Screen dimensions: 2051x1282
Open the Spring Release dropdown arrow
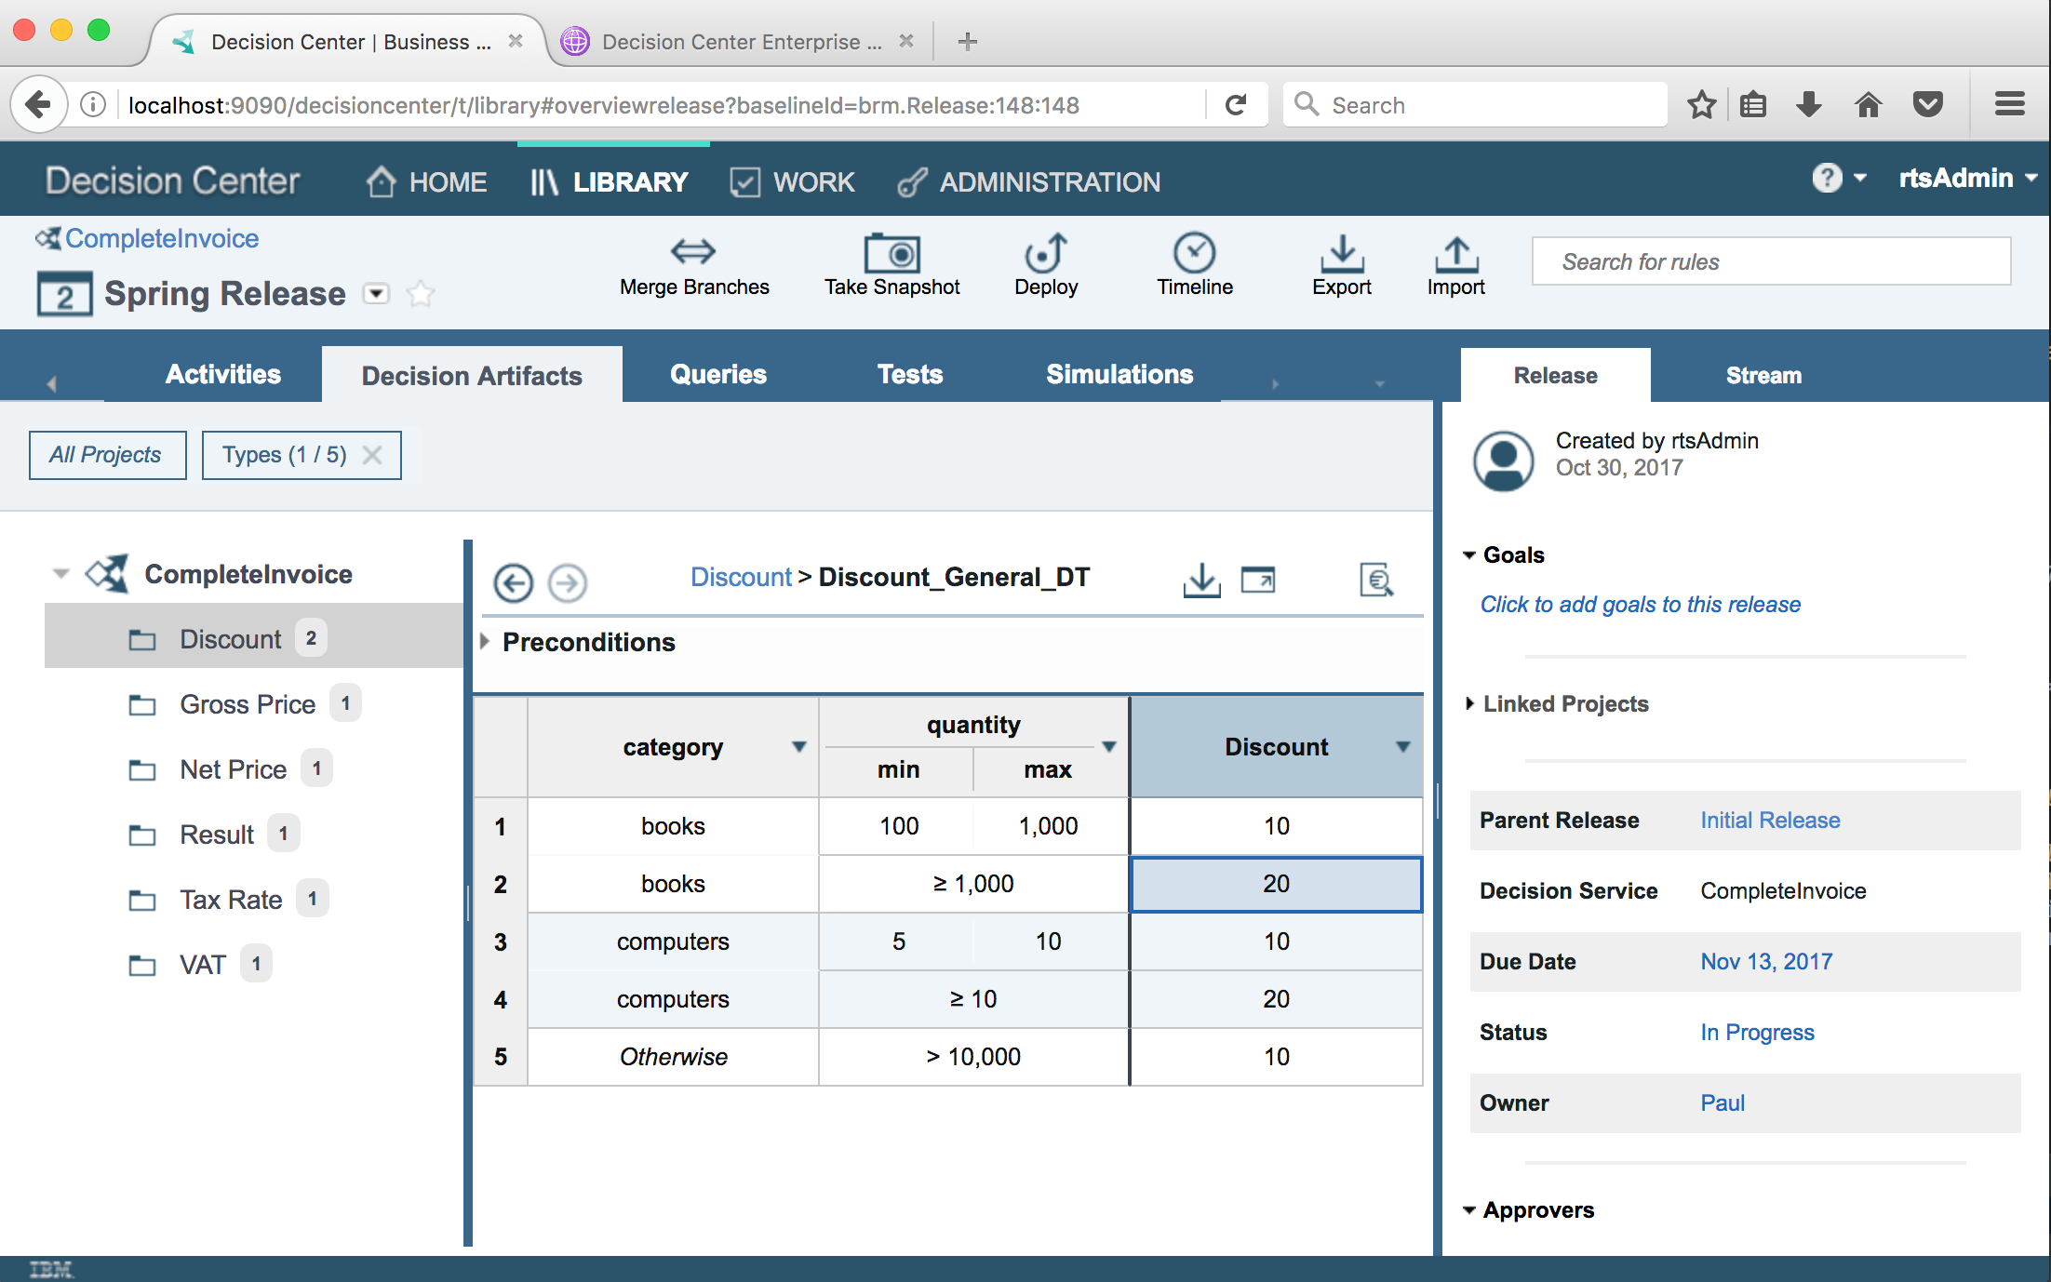tap(376, 294)
